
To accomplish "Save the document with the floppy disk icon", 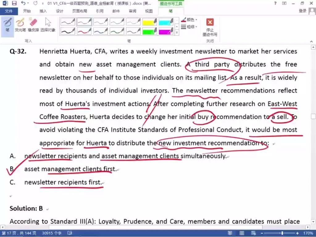I will point(14,3).
